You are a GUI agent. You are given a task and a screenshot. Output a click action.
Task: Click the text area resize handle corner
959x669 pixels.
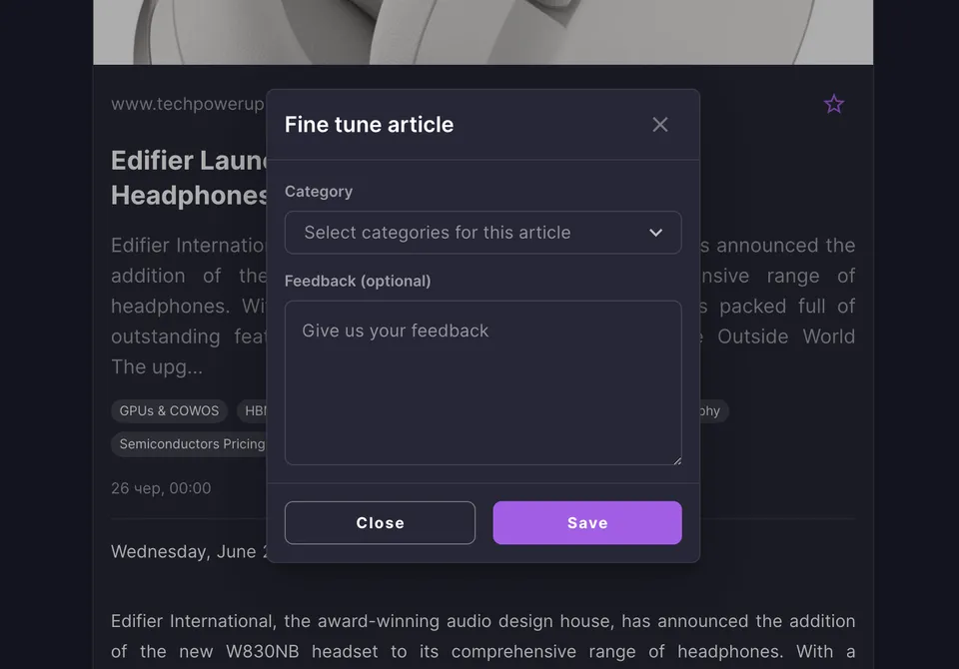(677, 460)
